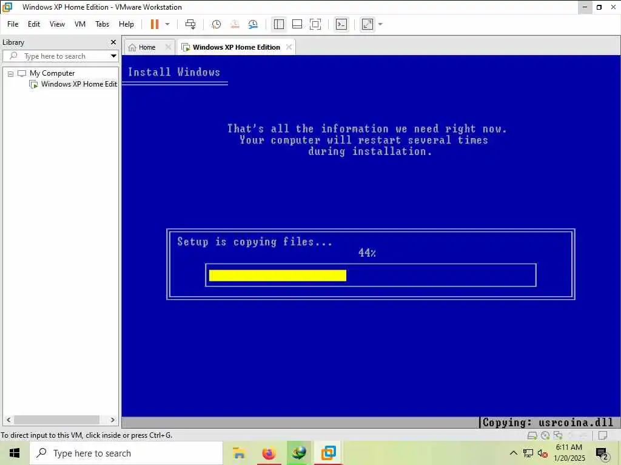Enter full screen mode
Viewport: 621px width, 465px height.
coord(315,24)
